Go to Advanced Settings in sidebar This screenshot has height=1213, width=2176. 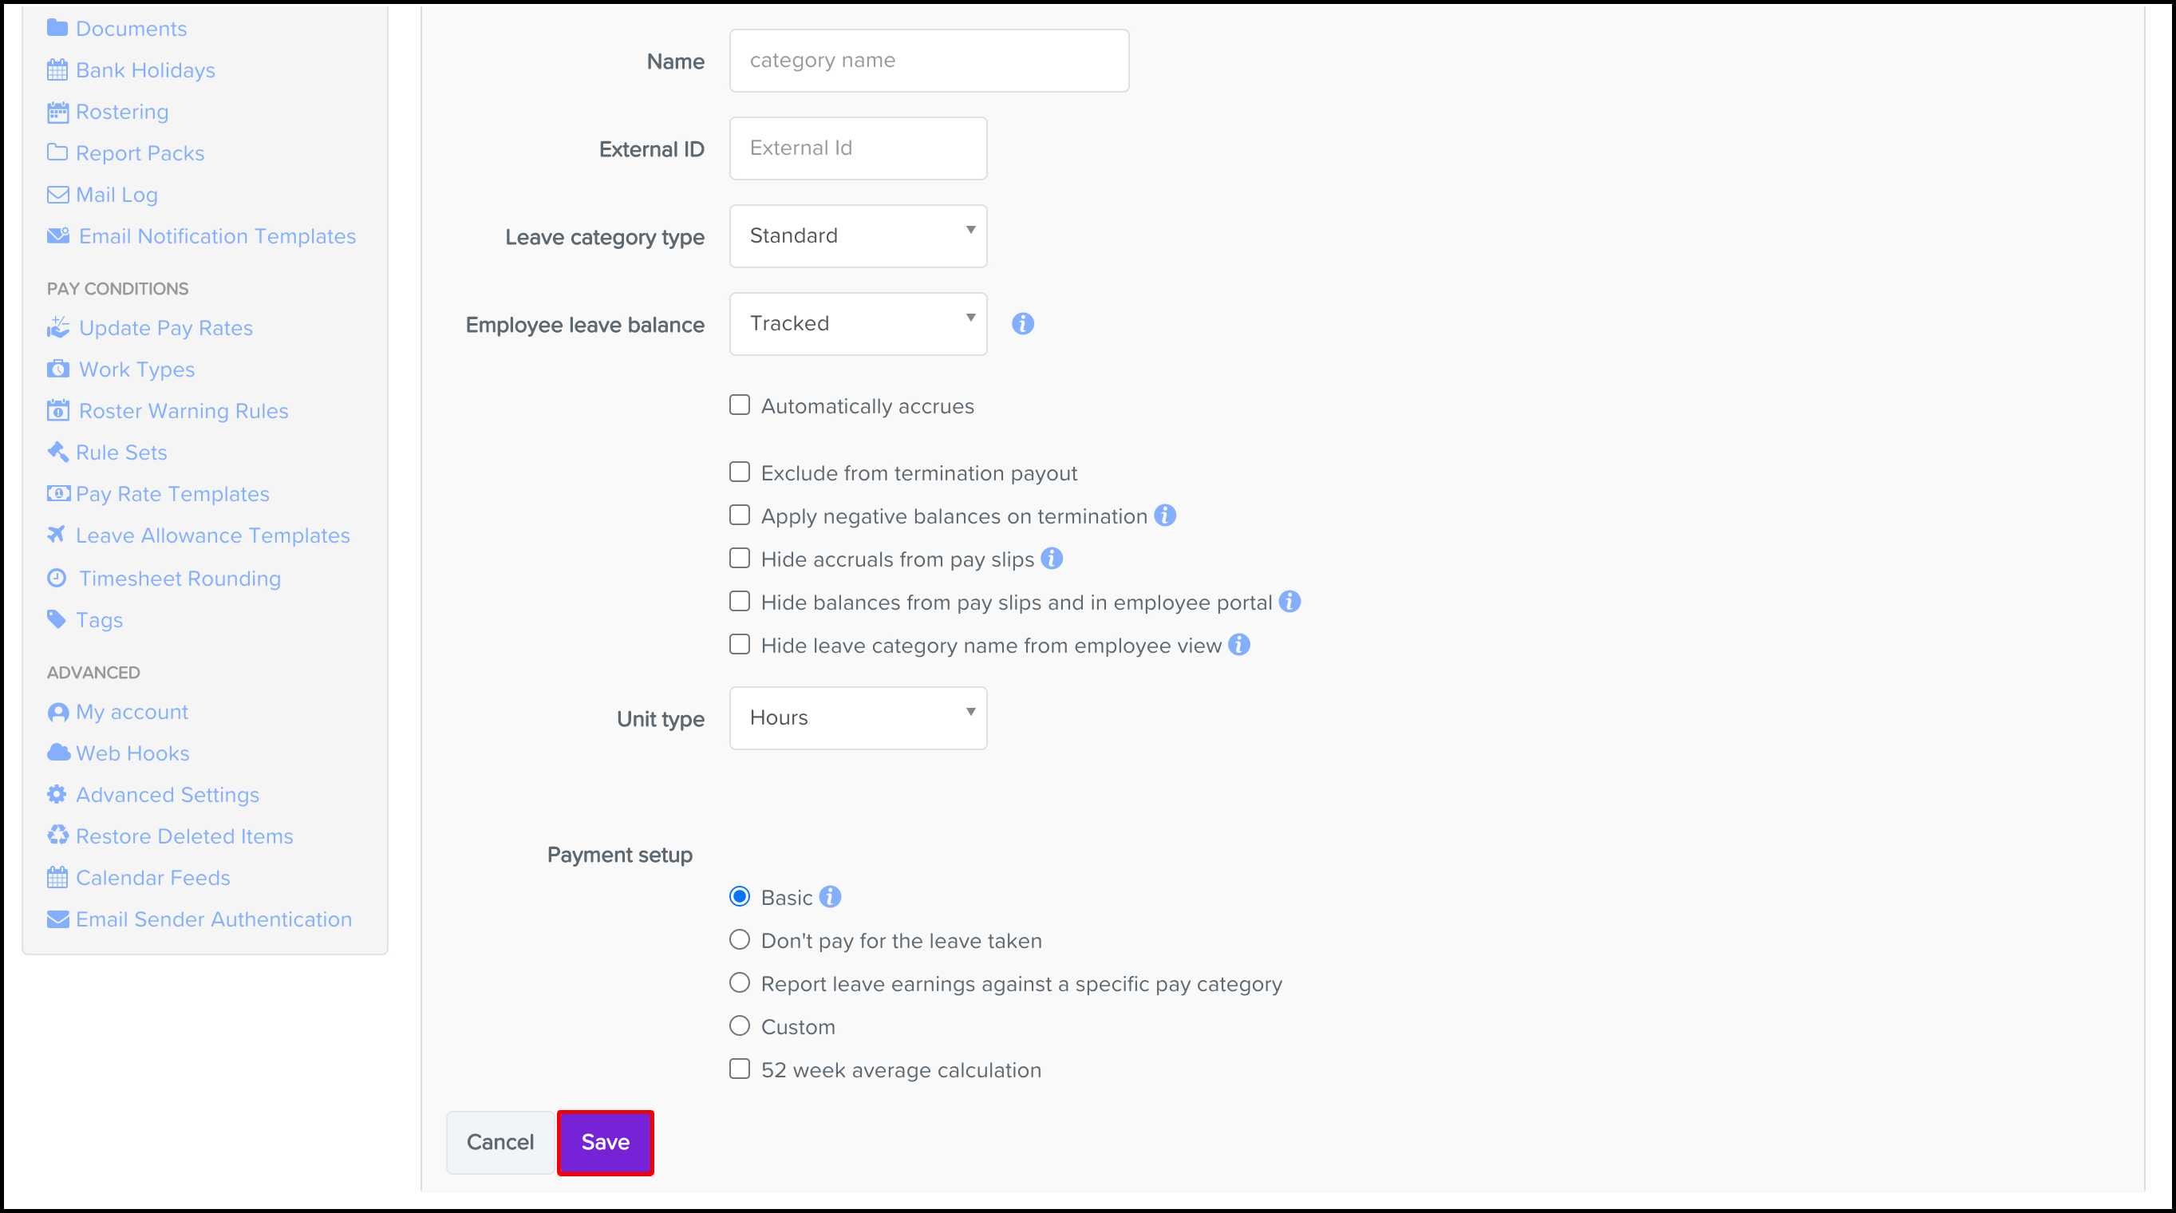coord(168,795)
